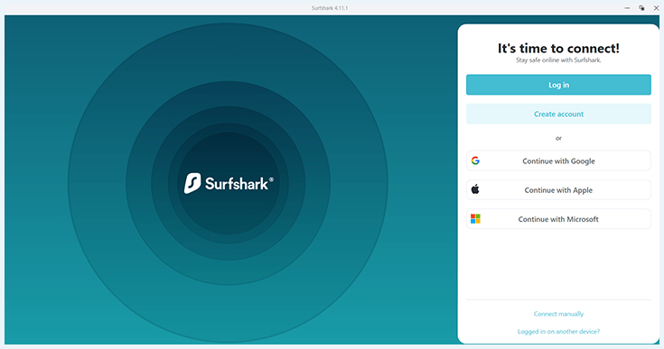Image resolution: width=664 pixels, height=349 pixels.
Task: Click the Log in button
Action: point(558,85)
